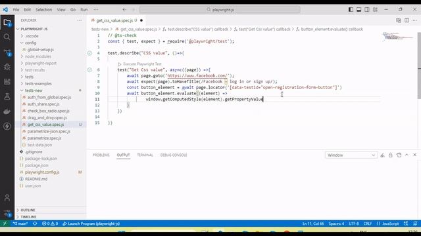Image resolution: width=421 pixels, height=236 pixels.
Task: Toggle Output scroll lock icon
Action: pos(390,155)
